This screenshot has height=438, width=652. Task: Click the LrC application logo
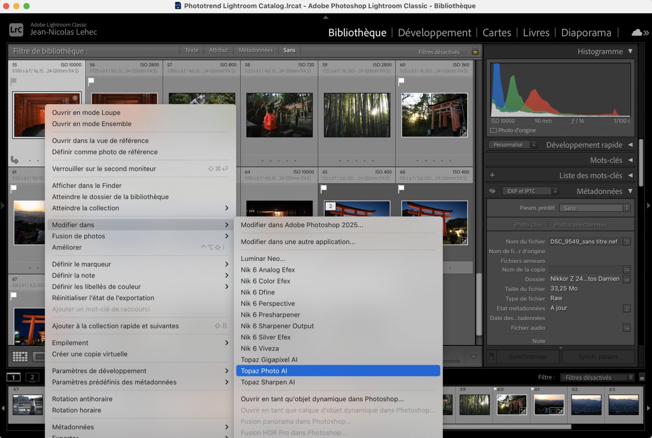coord(16,30)
